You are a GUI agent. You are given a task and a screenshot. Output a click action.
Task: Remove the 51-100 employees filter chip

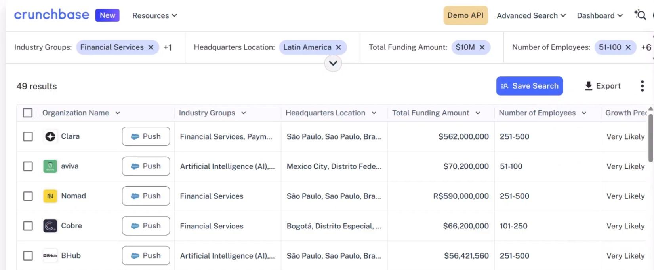point(628,47)
